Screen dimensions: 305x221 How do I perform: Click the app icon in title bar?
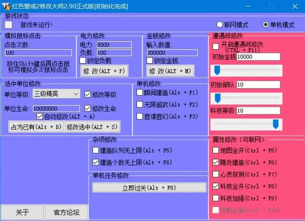(6, 6)
